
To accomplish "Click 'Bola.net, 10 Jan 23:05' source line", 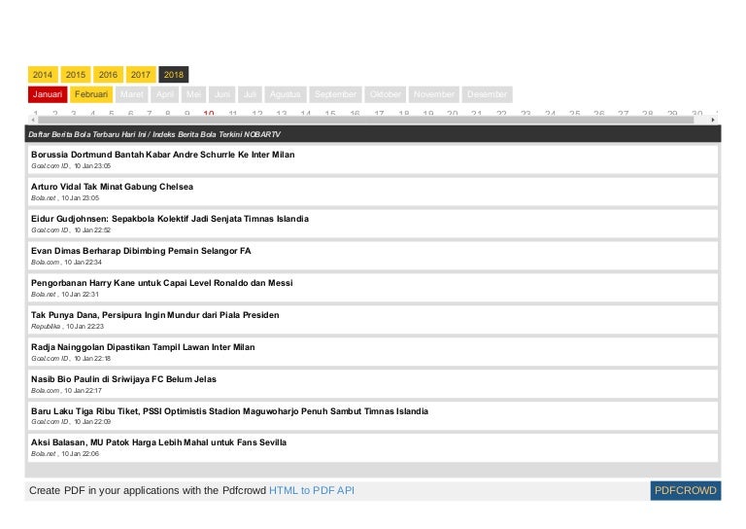I will pyautogui.click(x=65, y=198).
